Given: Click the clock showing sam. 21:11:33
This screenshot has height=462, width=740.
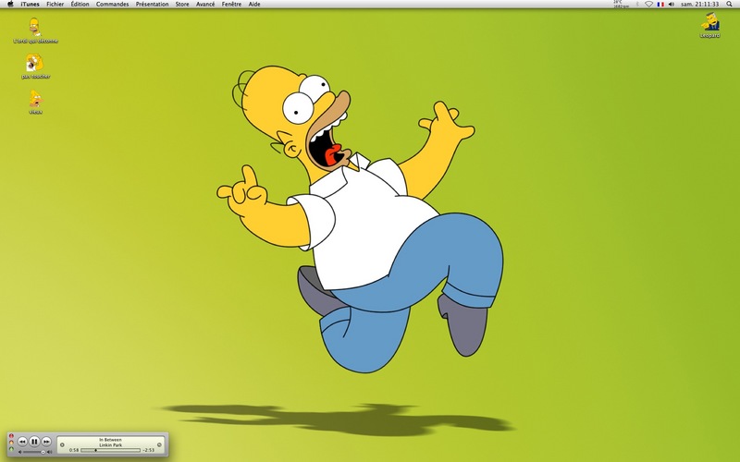Looking at the screenshot, I should (700, 5).
